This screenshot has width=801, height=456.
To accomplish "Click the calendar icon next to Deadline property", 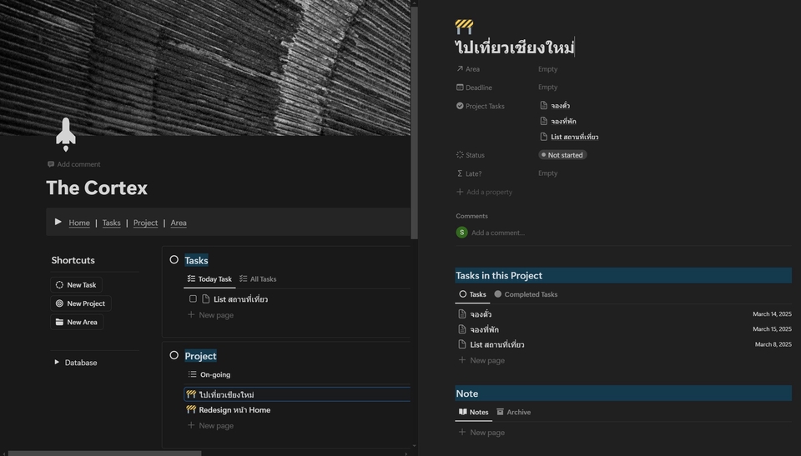I will 460,88.
